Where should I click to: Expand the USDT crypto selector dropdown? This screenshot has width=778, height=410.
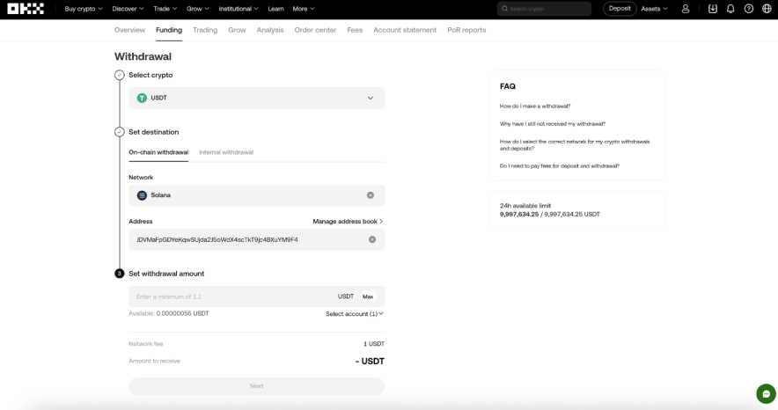pos(370,98)
